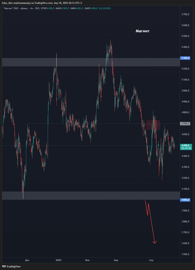Click the 5700,0 price axis label

tap(185, 14)
